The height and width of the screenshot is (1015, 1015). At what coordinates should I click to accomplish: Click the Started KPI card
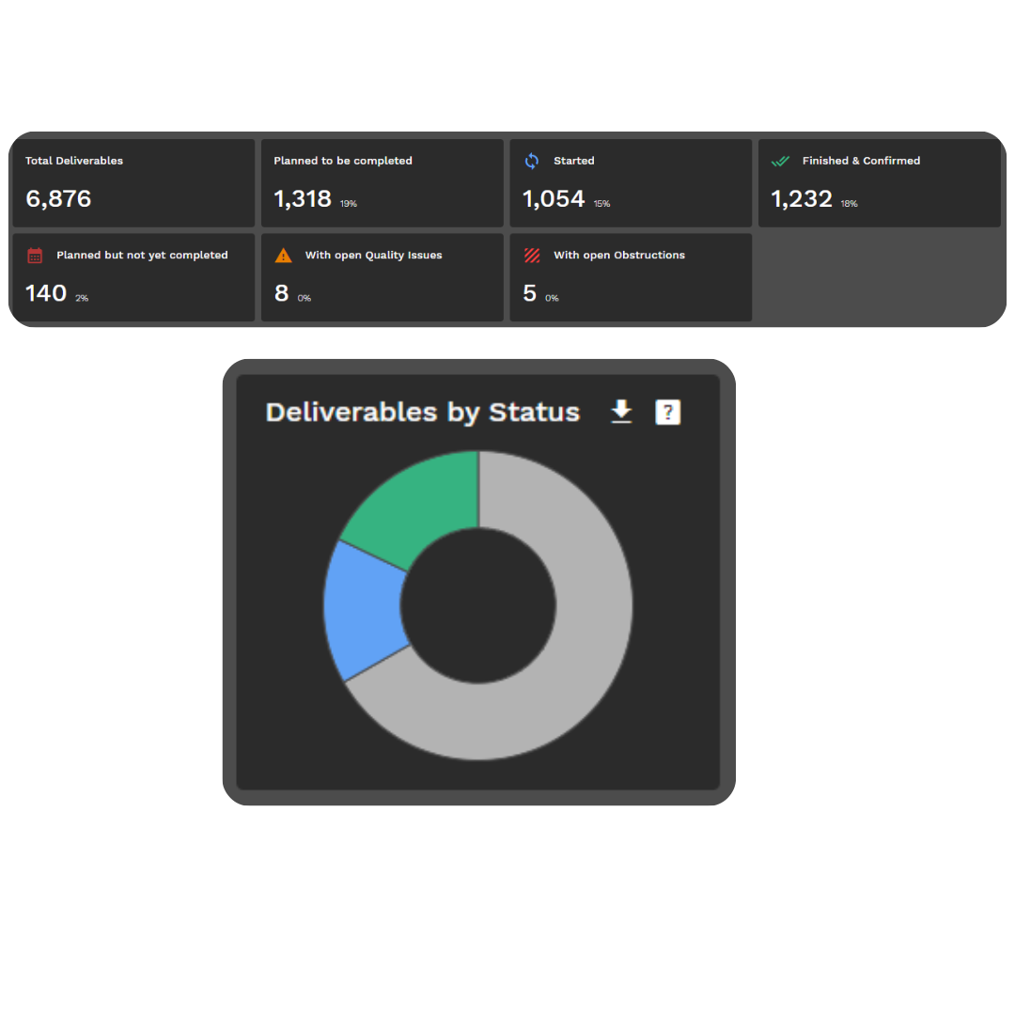point(630,182)
